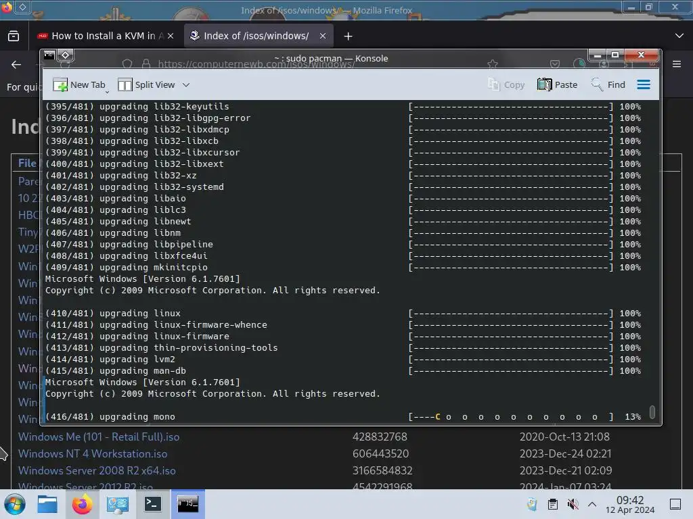Image resolution: width=693 pixels, height=519 pixels.
Task: Open the file manager from taskbar
Action: pos(47,504)
